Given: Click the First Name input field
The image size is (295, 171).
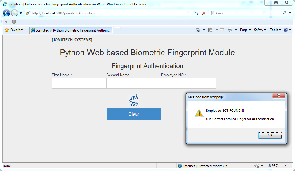Looking at the screenshot, I should point(79,83).
